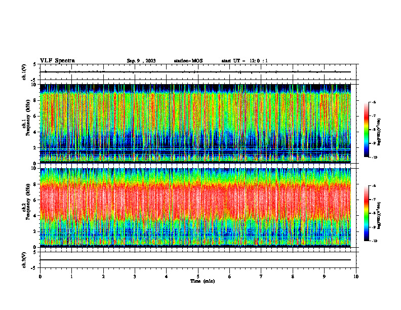
Task: Click the "10" tick label on time axis
Action: click(356, 277)
